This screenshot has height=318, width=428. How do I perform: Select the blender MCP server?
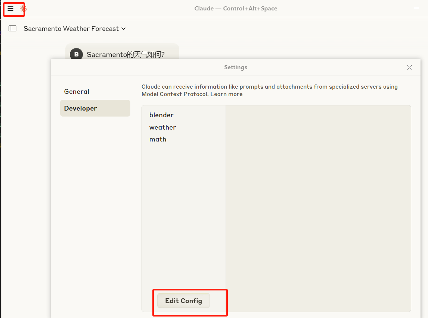(x=161, y=115)
